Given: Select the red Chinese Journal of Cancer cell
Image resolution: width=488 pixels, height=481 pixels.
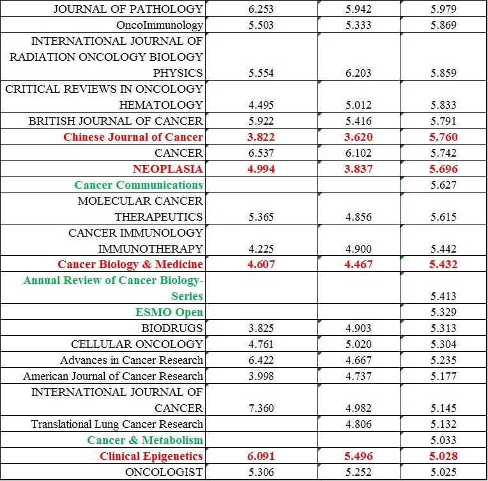Looking at the screenshot, I should pyautogui.click(x=103, y=136).
